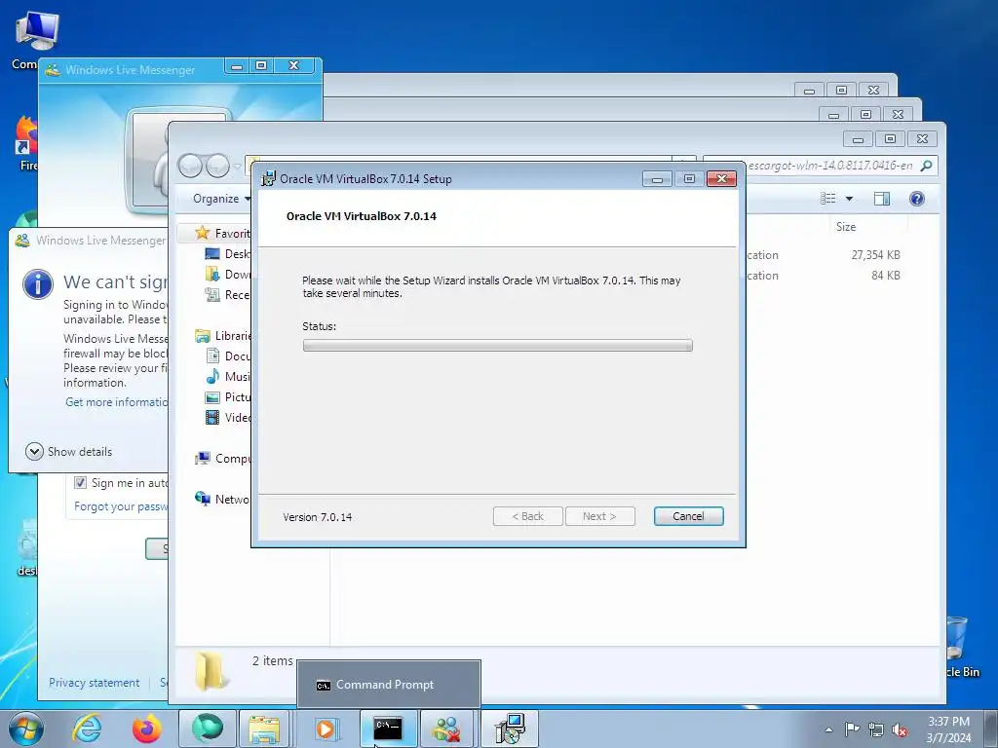This screenshot has width=998, height=748.
Task: Cancel the VirtualBox installation
Action: pyautogui.click(x=688, y=516)
